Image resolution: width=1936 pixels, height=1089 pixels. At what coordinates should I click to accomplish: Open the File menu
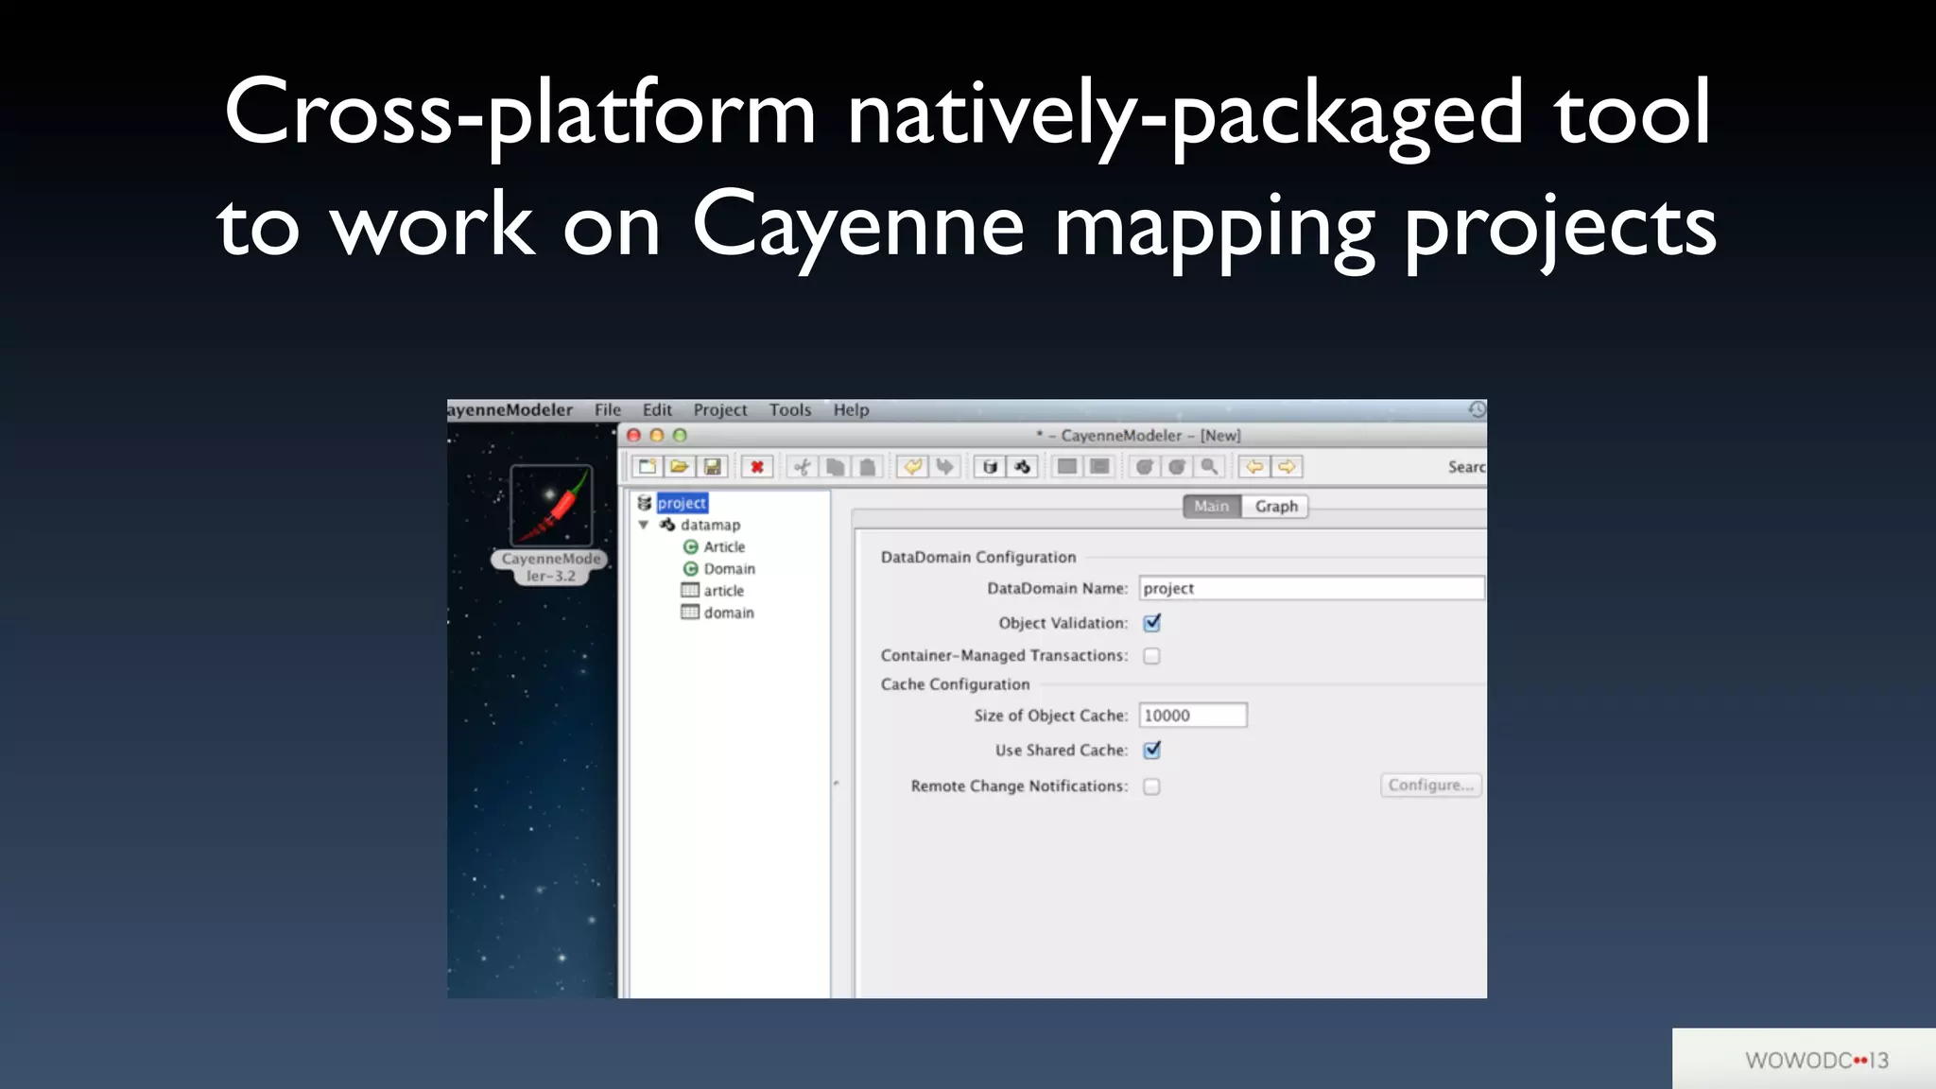[x=608, y=409]
